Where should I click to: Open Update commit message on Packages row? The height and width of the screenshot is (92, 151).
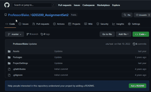58,57
